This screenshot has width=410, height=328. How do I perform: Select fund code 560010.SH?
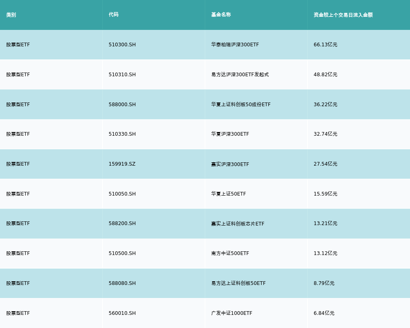[122, 313]
